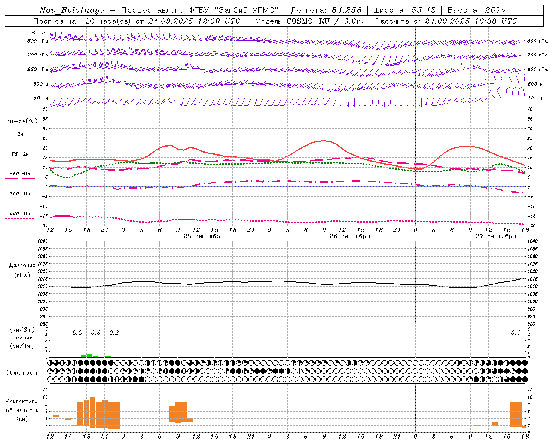
Task: Select the (мм/3ч.) precipitation unit label
Action: (22, 330)
